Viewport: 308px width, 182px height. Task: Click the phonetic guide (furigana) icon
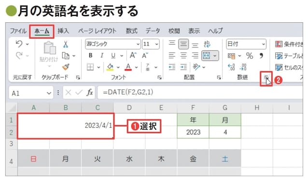click(x=148, y=67)
